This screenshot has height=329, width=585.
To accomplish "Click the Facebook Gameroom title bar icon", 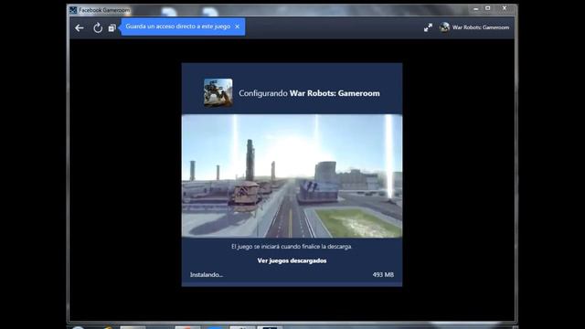I will click(73, 10).
